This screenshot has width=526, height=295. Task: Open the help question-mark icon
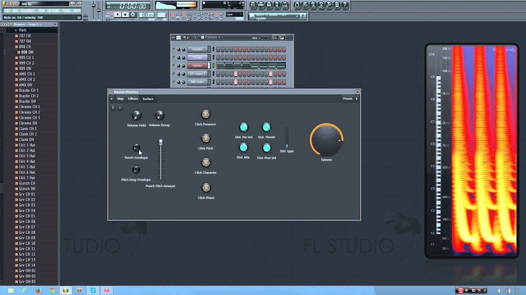coord(345,5)
